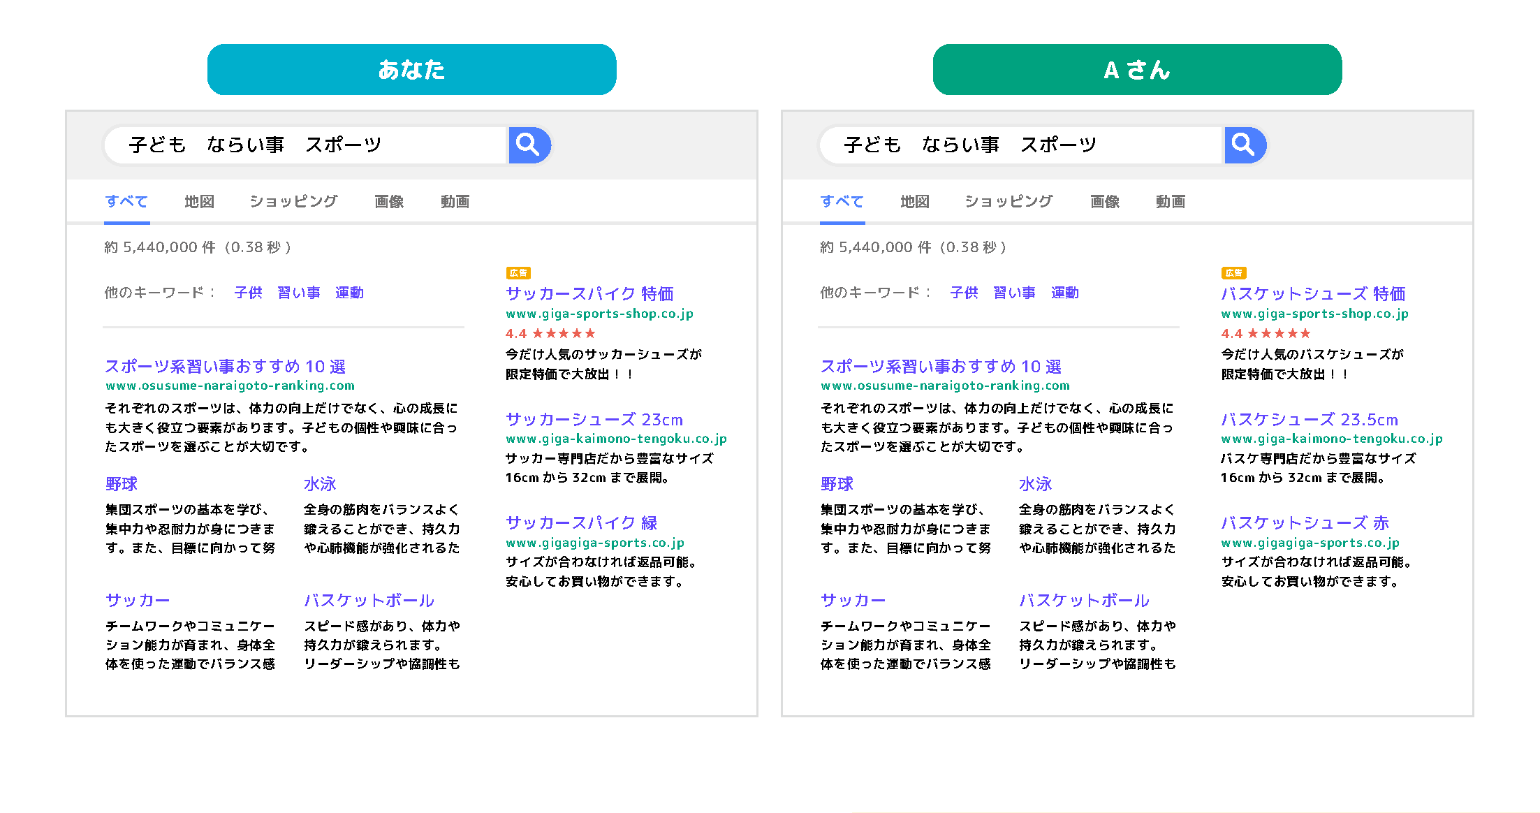The height and width of the screenshot is (813, 1540).
Task: Select the すべて tab on Aさん's screen
Action: point(842,201)
